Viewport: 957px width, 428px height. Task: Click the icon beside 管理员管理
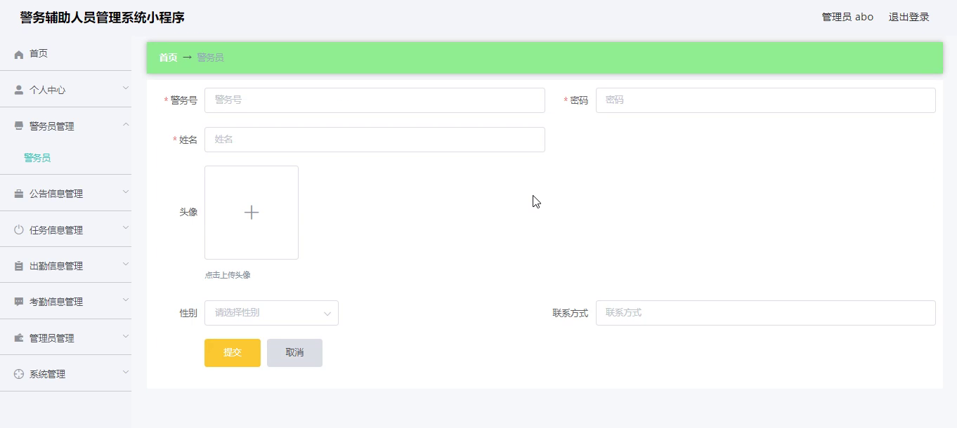click(19, 338)
